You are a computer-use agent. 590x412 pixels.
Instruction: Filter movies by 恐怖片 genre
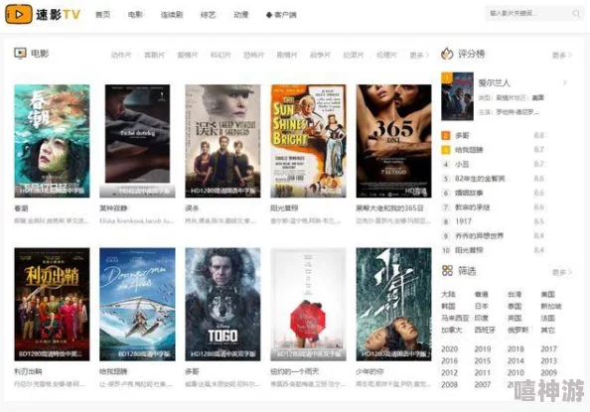[254, 55]
